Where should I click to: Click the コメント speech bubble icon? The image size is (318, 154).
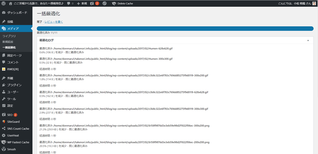tap(4, 62)
